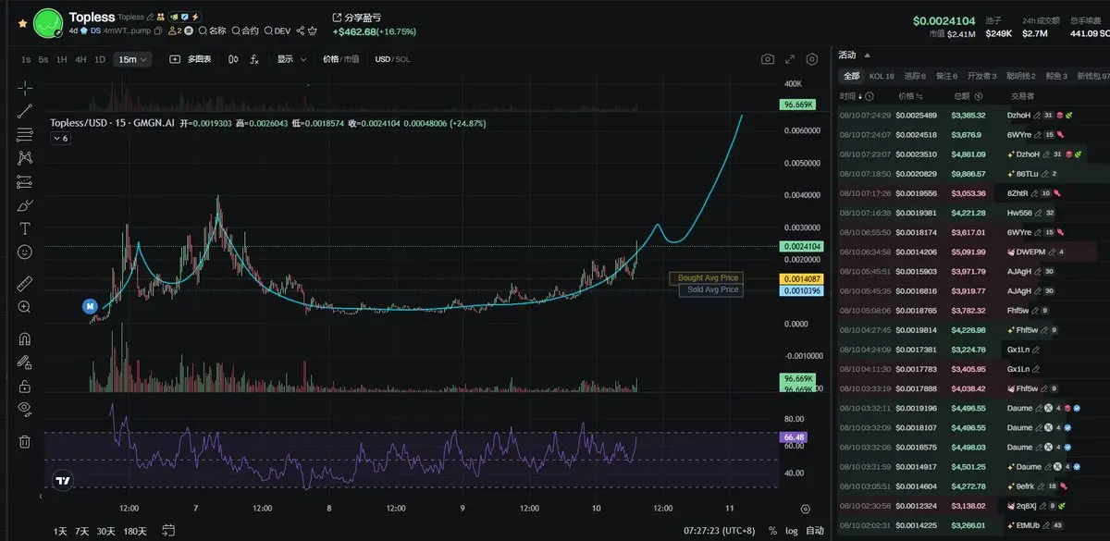Delete drawings with the trash icon
The image size is (1110, 541).
tap(25, 442)
